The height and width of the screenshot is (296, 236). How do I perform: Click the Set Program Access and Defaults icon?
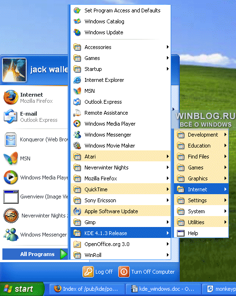[77, 10]
